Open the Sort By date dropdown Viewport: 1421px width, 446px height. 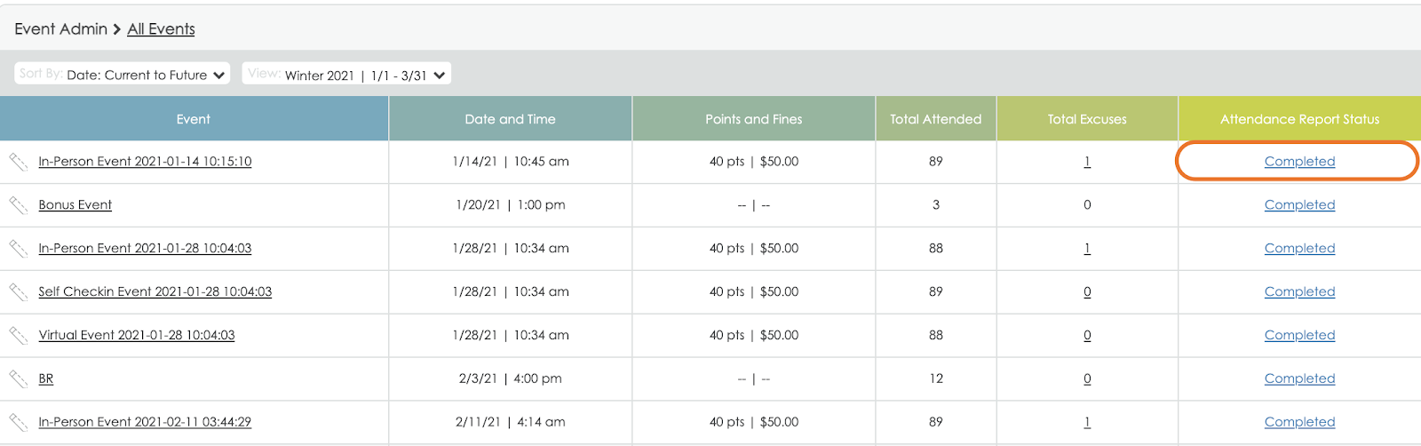point(123,75)
